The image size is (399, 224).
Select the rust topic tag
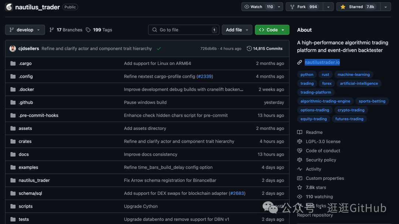(x=325, y=75)
